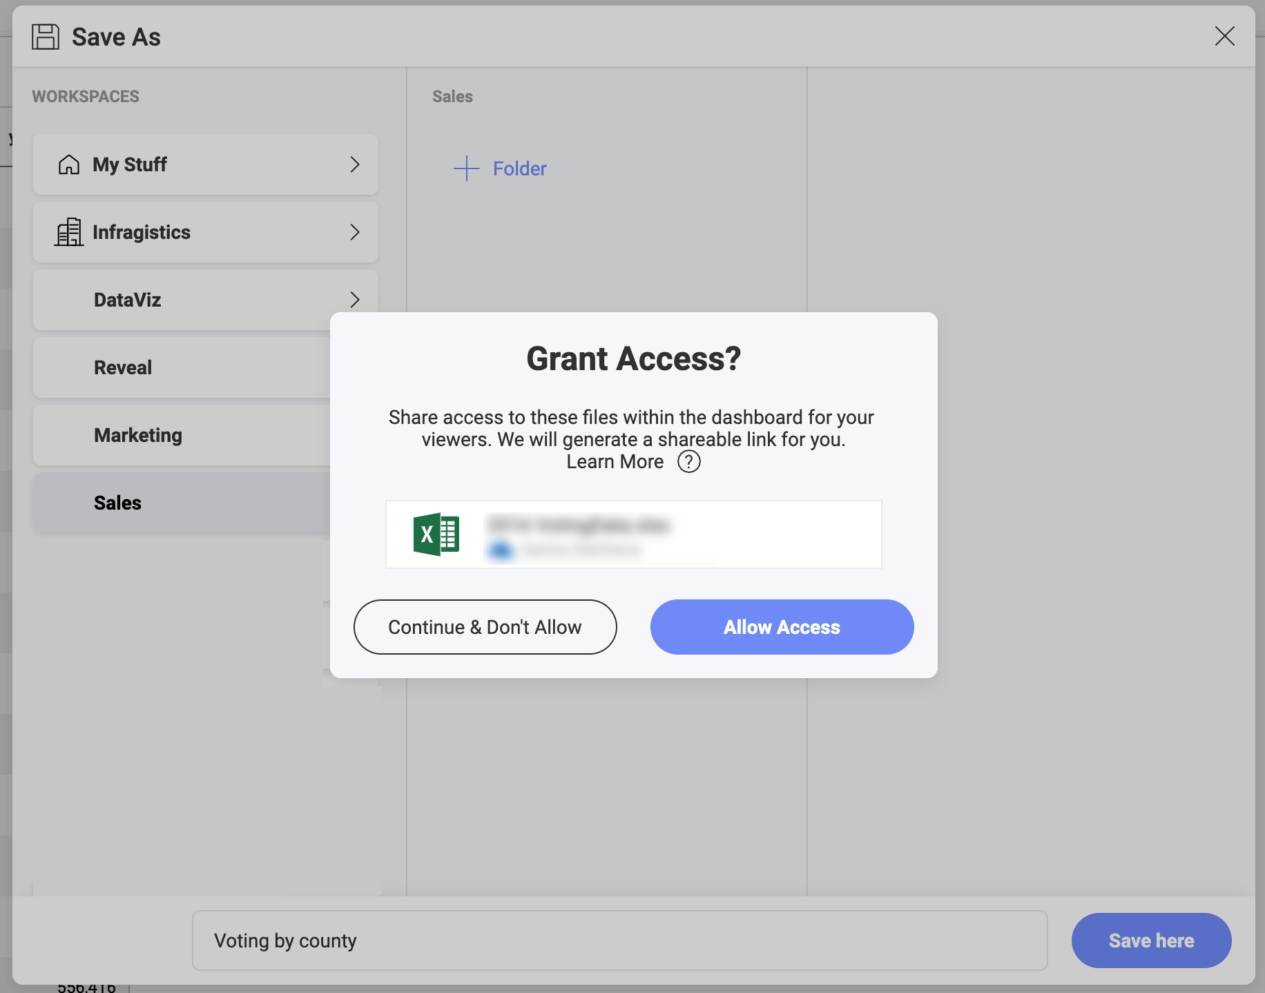Select the Marketing workspace
Viewport: 1265px width, 993px height.
[x=182, y=435]
